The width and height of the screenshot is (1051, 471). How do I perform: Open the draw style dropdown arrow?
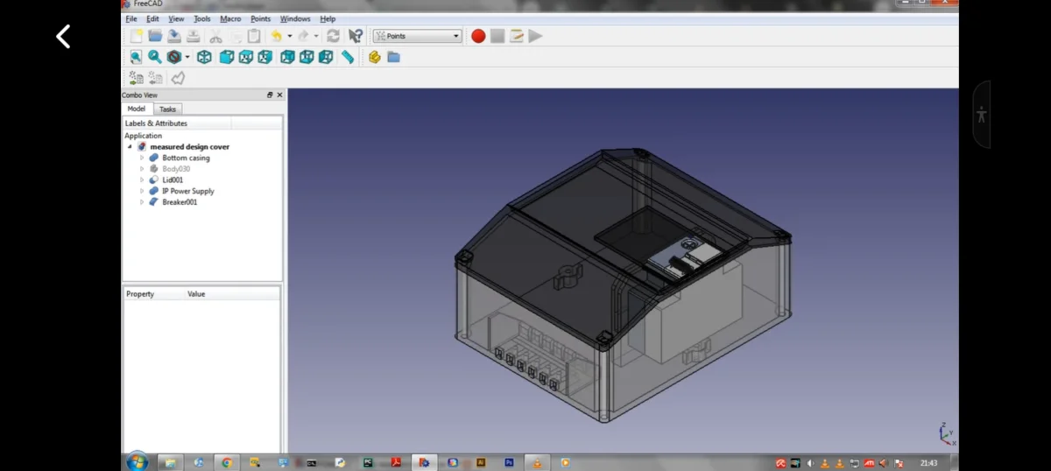pos(187,57)
